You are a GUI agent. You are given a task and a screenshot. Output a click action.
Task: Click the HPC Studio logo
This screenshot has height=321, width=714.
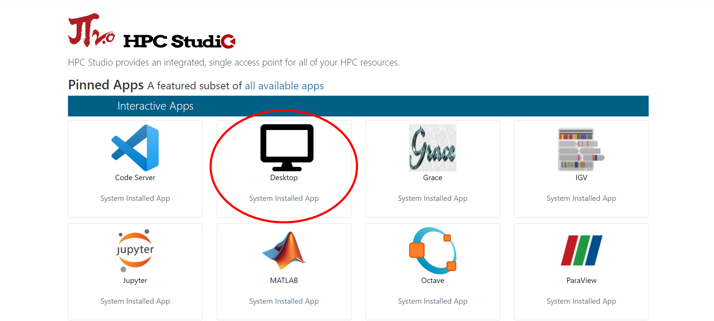152,31
